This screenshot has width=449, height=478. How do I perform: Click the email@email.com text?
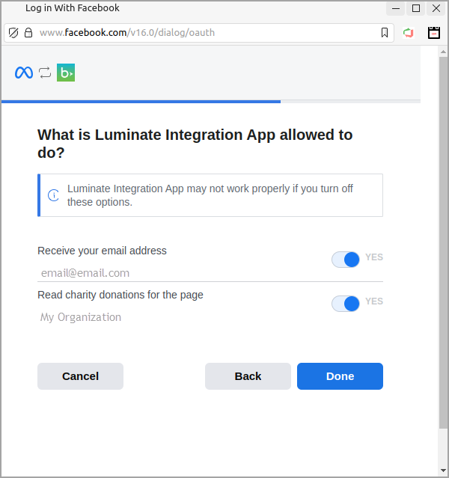(85, 273)
